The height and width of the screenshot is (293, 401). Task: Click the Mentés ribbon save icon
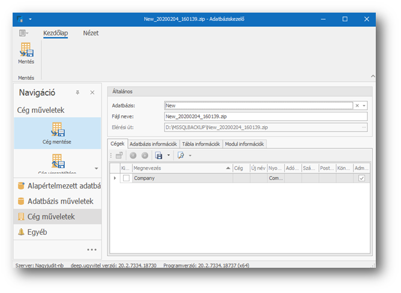pyautogui.click(x=26, y=50)
